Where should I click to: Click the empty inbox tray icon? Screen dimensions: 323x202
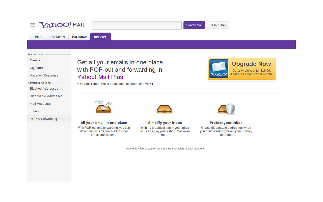165,109
